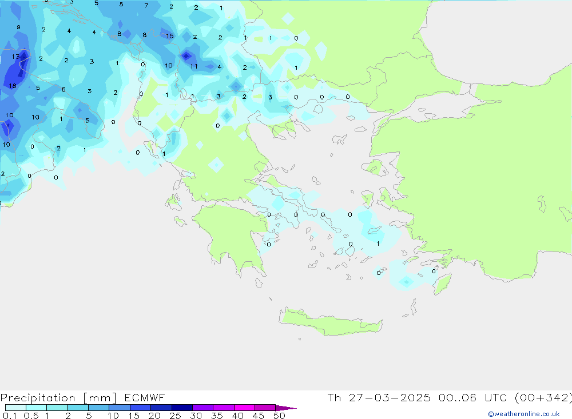Click the legend label '40'
The image size is (572, 419).
(x=237, y=416)
